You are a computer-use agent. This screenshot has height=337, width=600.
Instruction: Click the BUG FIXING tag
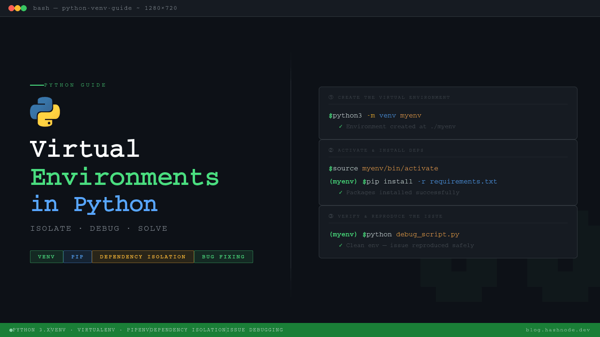223,256
